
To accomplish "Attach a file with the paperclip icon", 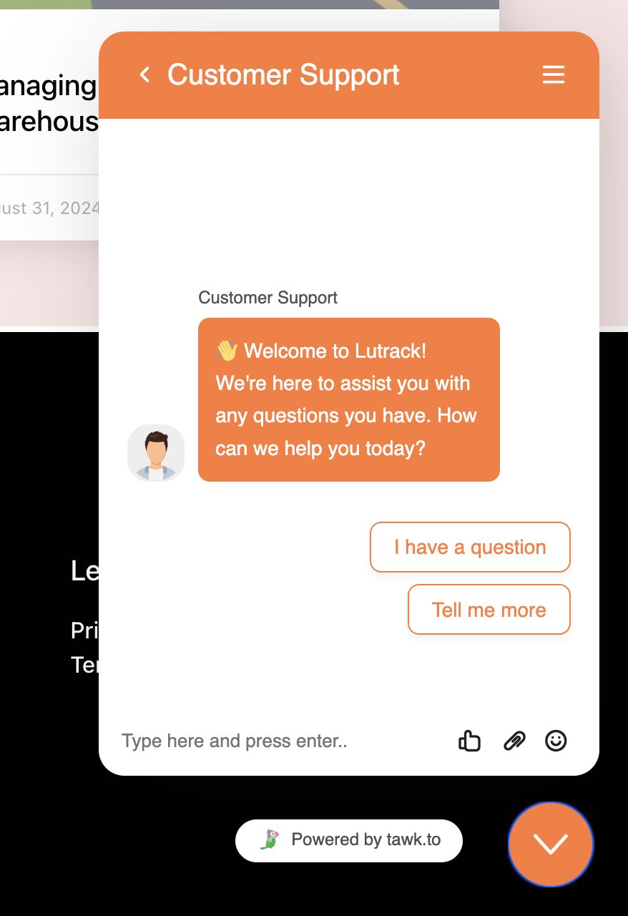I will click(514, 741).
